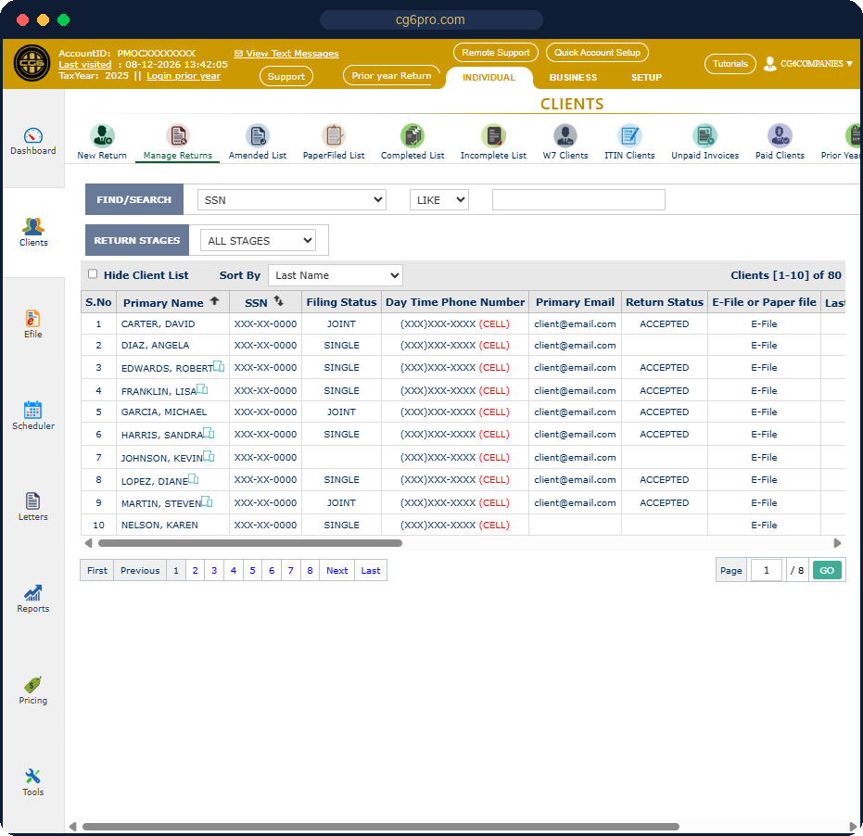The width and height of the screenshot is (863, 836).
Task: Open the View Text Messages link
Action: coord(286,54)
